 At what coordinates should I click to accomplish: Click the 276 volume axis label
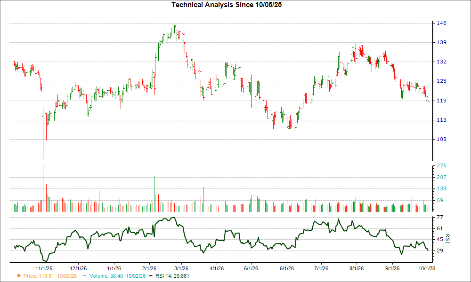(441, 165)
